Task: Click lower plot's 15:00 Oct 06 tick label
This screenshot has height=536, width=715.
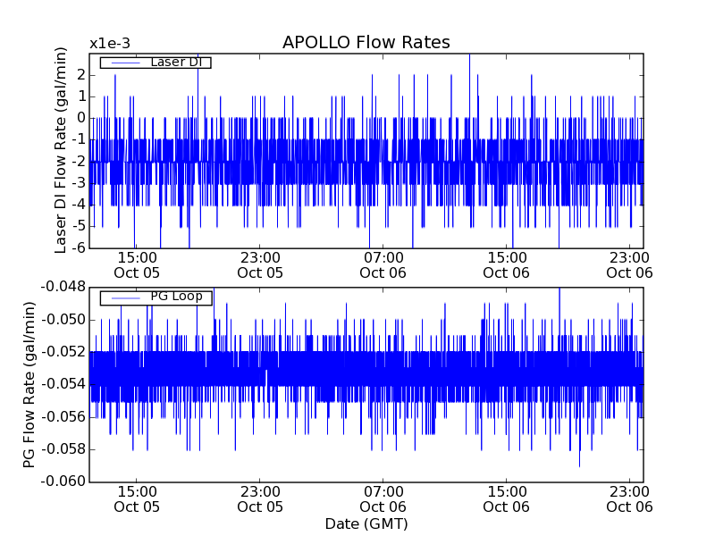Action: [507, 499]
